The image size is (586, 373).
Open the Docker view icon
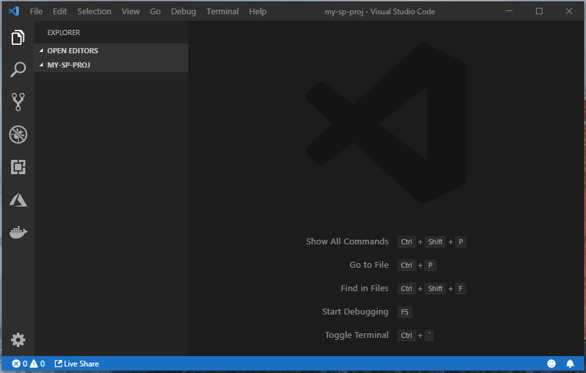(18, 233)
